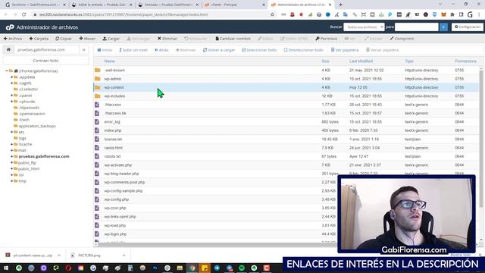Sort by Last Modified column header

click(361, 61)
